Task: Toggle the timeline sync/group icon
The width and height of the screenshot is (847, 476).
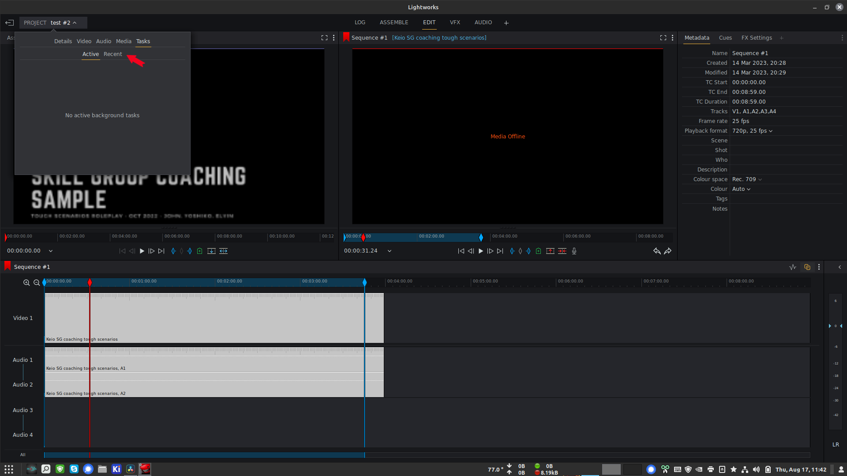Action: pyautogui.click(x=807, y=267)
